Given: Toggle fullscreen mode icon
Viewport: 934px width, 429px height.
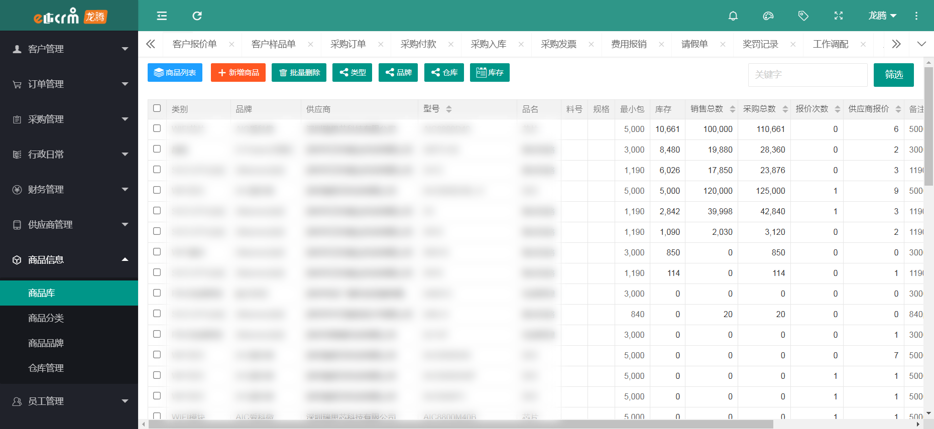Looking at the screenshot, I should 838,16.
